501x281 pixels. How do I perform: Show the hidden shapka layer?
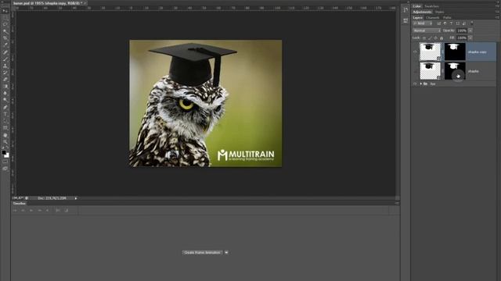(415, 71)
